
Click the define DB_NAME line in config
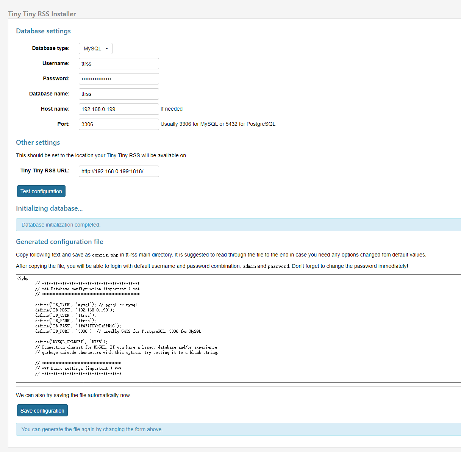(x=66, y=321)
